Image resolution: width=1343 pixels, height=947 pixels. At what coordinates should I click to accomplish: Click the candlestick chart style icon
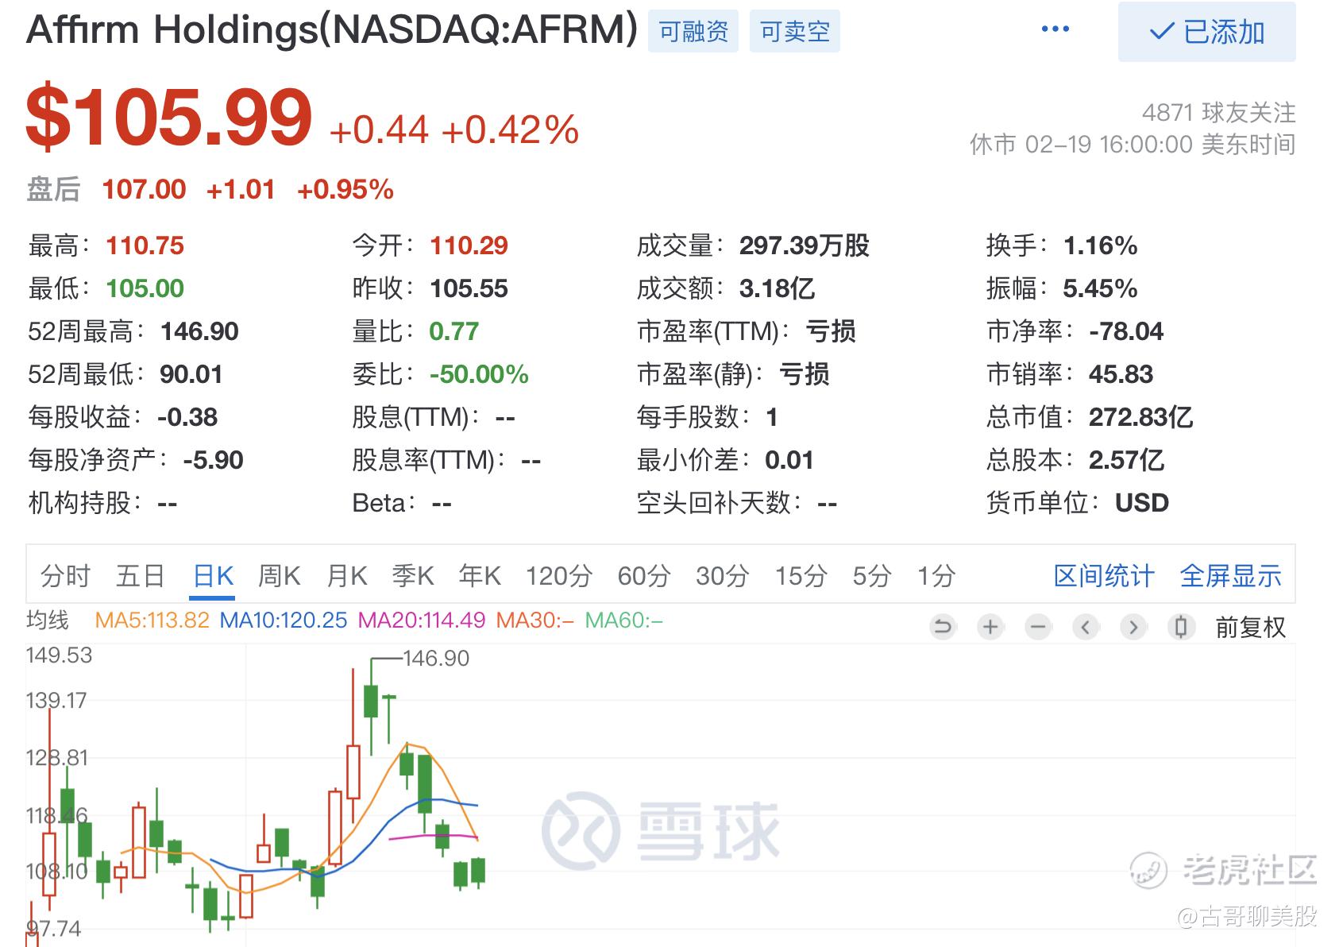tap(1181, 628)
